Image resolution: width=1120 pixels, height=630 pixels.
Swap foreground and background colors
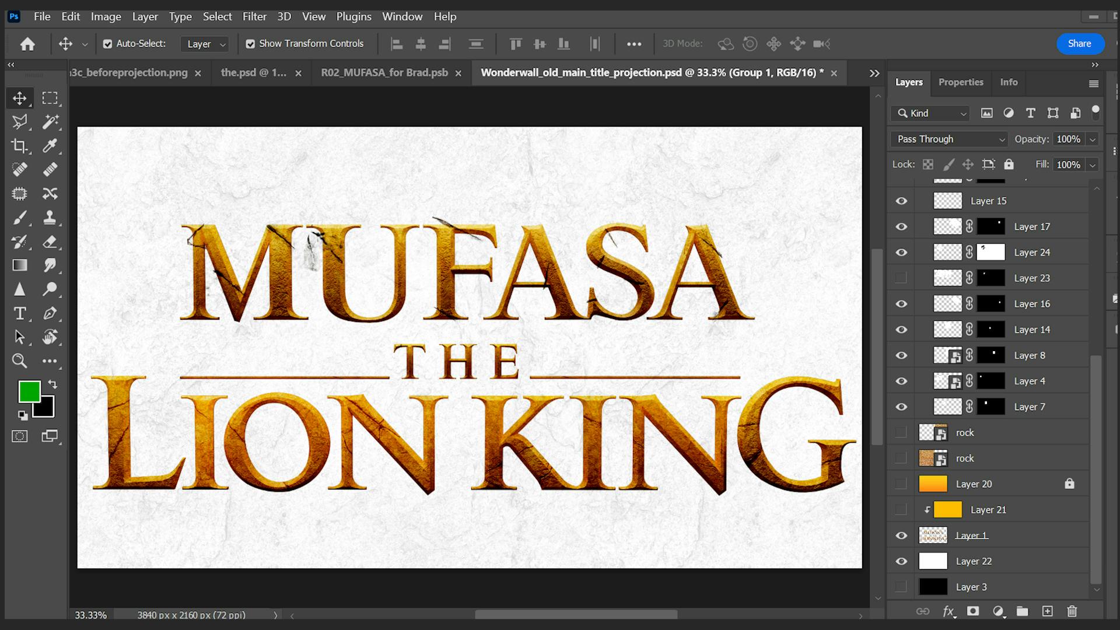52,384
